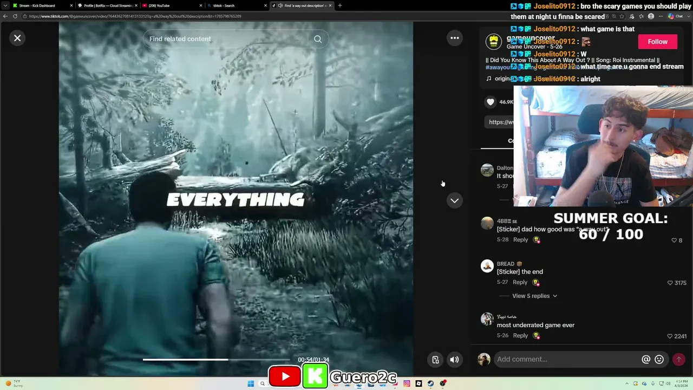693x390 pixels.
Task: Click the comment box user avatar
Action: pyautogui.click(x=484, y=359)
